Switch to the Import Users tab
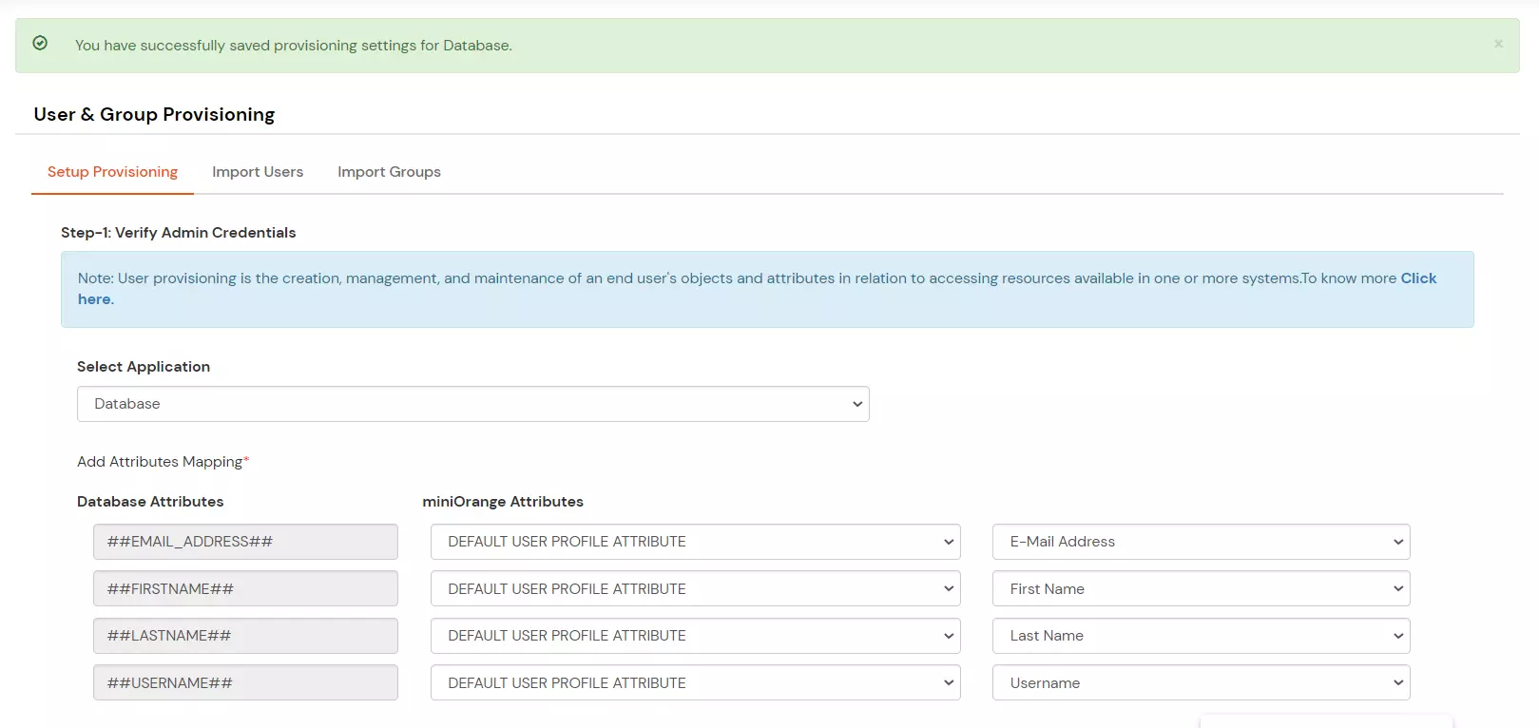1539x728 pixels. pos(258,172)
